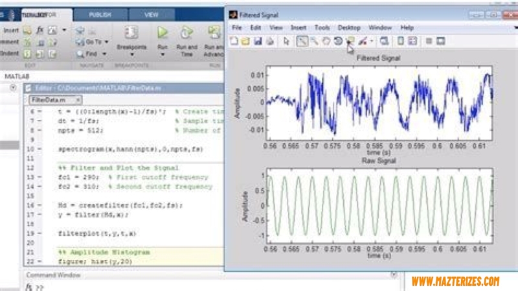Click the Link Plot icon
Viewport: 518px width, 291px height.
(384, 41)
